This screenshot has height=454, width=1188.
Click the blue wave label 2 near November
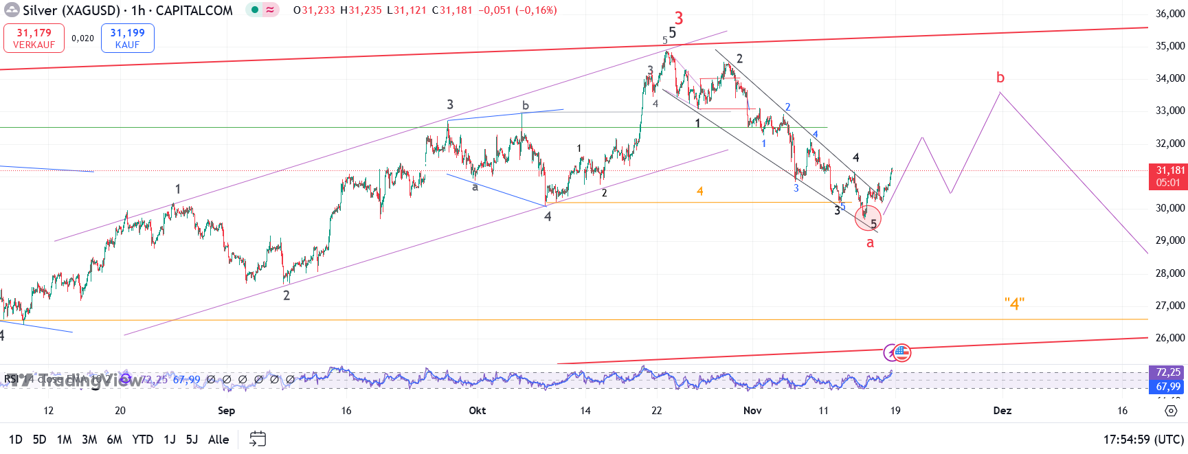787,107
